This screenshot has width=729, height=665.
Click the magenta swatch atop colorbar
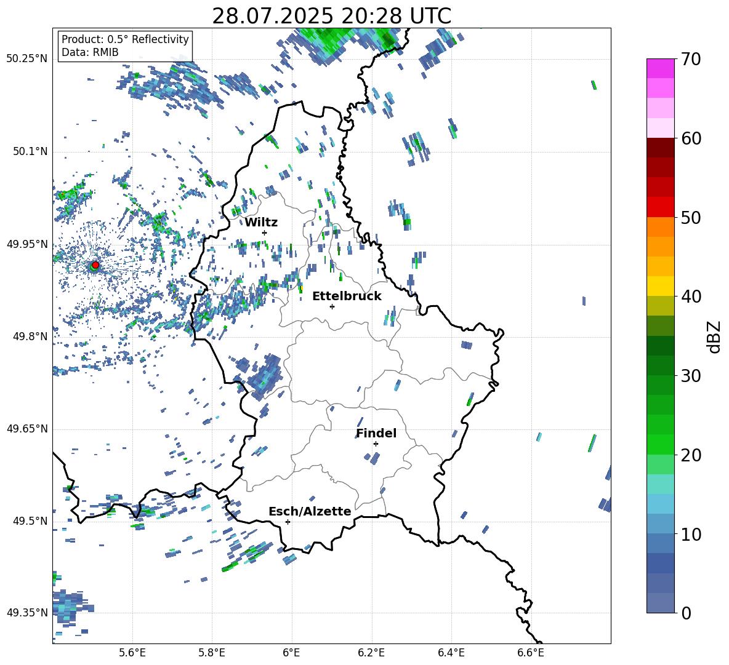point(660,68)
